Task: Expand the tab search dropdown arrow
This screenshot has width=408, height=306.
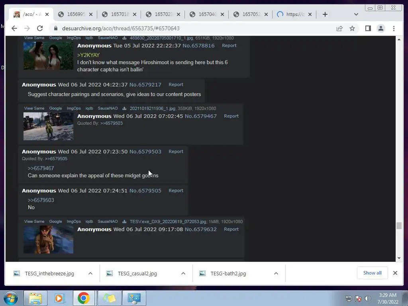Action: pyautogui.click(x=356, y=14)
